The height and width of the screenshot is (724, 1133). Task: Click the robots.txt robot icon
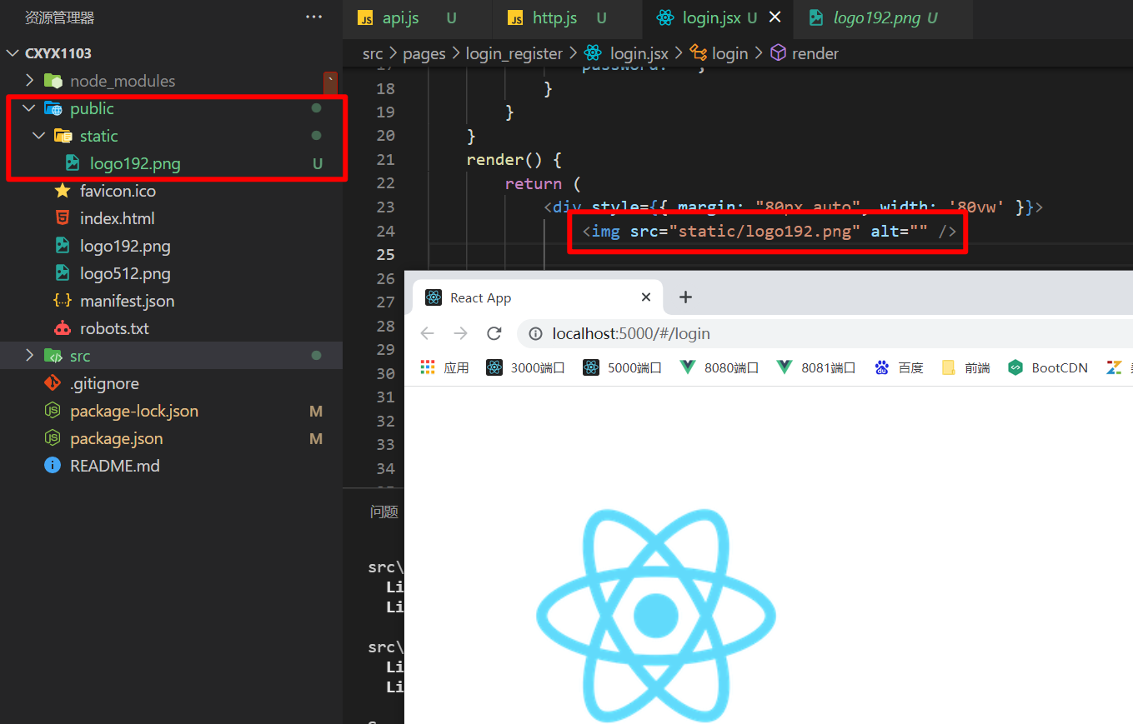[62, 328]
